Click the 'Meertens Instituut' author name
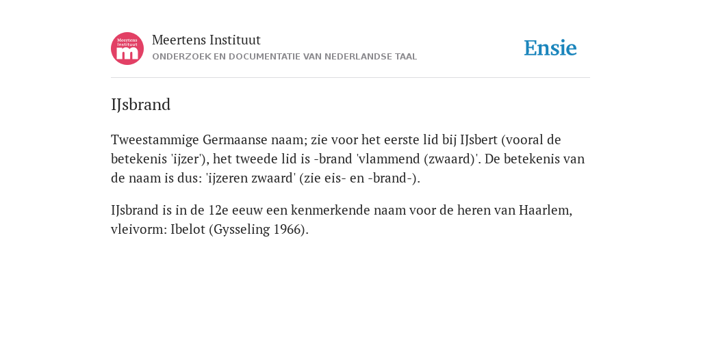Screen dimensions: 701x350 206,40
